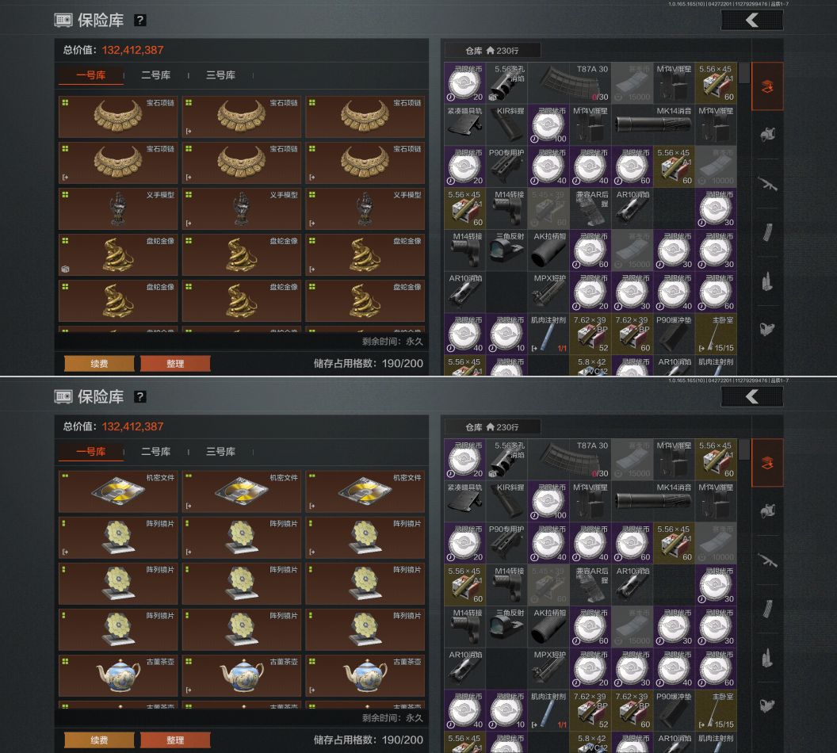Switch to 二号库 tab in the upper panel
This screenshot has height=753, width=837.
tap(156, 75)
